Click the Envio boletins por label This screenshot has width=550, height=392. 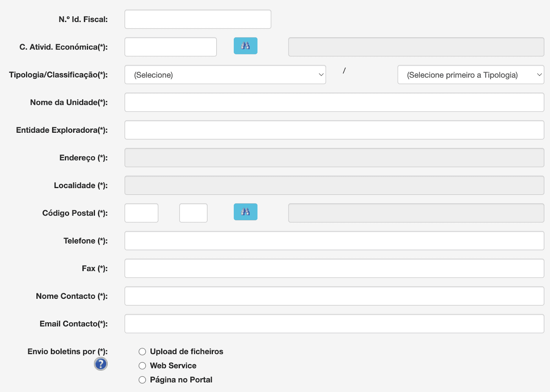(67, 351)
